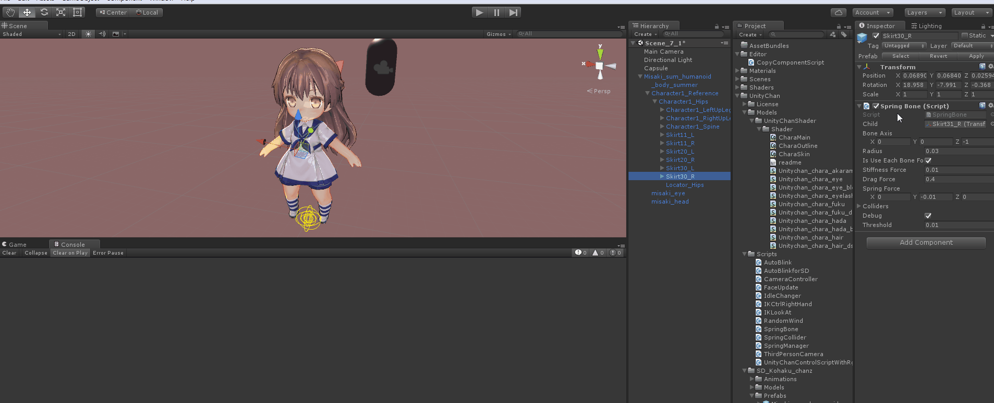The width and height of the screenshot is (994, 403).
Task: Switch to the Game tab
Action: click(x=15, y=245)
